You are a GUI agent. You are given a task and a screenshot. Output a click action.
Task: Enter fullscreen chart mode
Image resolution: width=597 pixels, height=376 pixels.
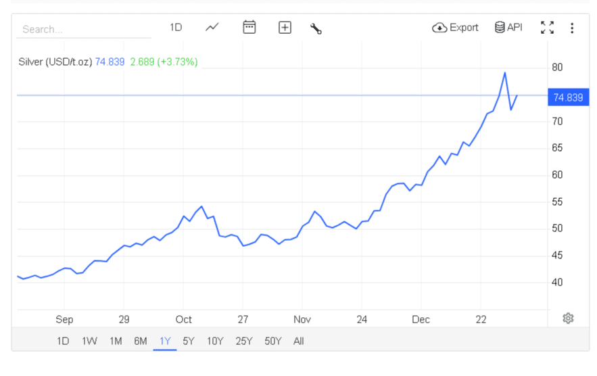[547, 28]
